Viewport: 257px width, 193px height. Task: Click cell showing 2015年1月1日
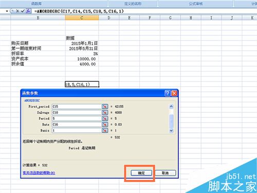tap(82, 43)
